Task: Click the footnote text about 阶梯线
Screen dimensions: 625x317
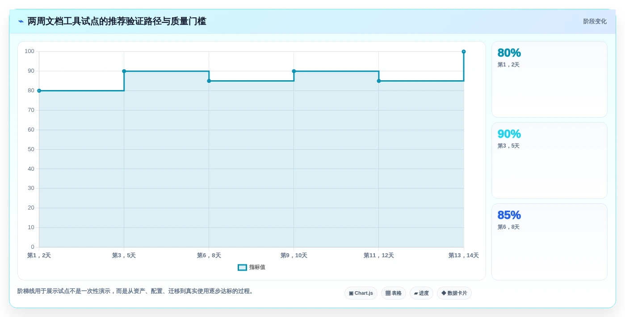Action: [x=136, y=291]
